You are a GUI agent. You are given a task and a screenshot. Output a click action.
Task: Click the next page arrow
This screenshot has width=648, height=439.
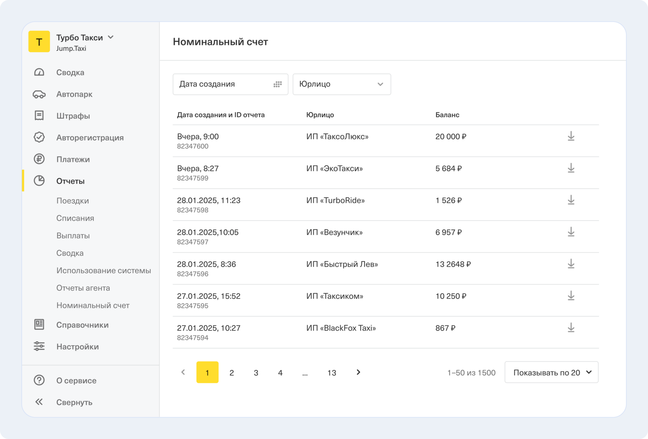358,372
